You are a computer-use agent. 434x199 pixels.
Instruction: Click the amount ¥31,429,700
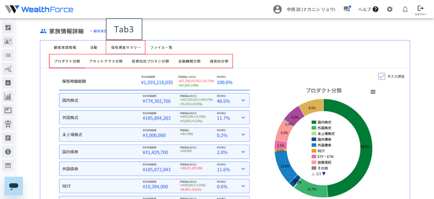pos(155,152)
